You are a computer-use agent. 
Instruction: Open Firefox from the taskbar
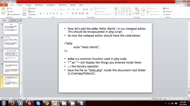(12, 103)
